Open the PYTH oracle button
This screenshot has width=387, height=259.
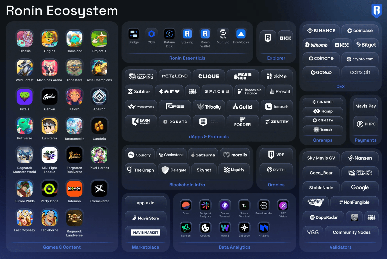[x=276, y=170]
